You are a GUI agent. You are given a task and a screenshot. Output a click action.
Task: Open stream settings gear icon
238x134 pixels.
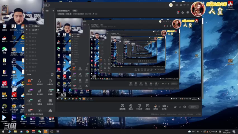(x=185, y=107)
